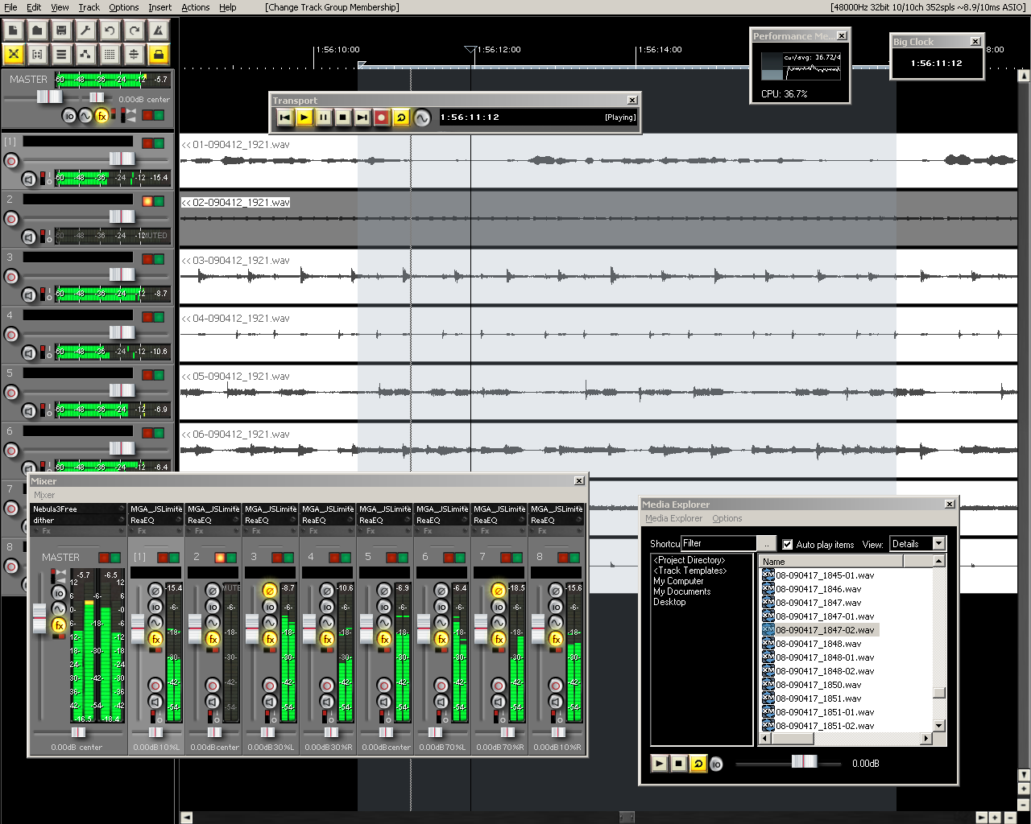Viewport: 1031px width, 824px height.
Task: Toggle repeat button in Transport window
Action: pos(401,117)
